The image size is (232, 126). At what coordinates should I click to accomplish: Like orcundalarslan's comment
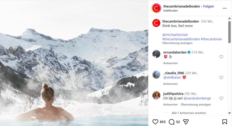(221, 57)
